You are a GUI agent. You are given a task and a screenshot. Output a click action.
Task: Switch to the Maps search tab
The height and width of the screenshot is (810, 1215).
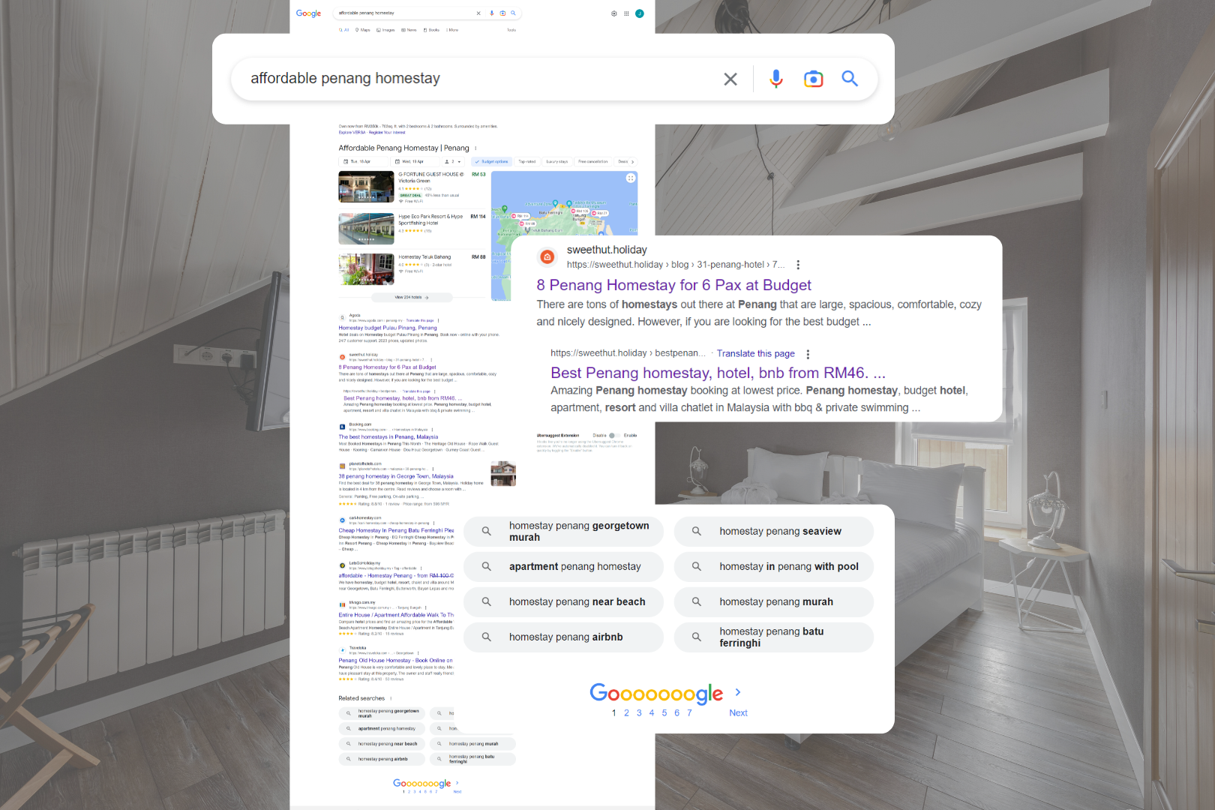coord(363,30)
